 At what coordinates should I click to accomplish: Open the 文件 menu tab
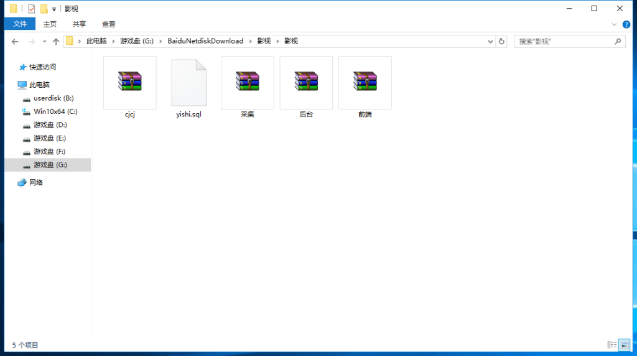click(20, 24)
